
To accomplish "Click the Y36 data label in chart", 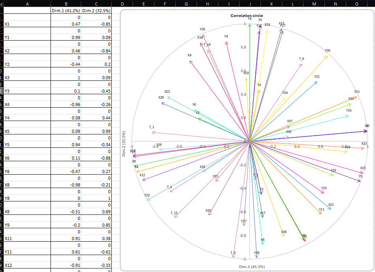I will click(327, 50).
